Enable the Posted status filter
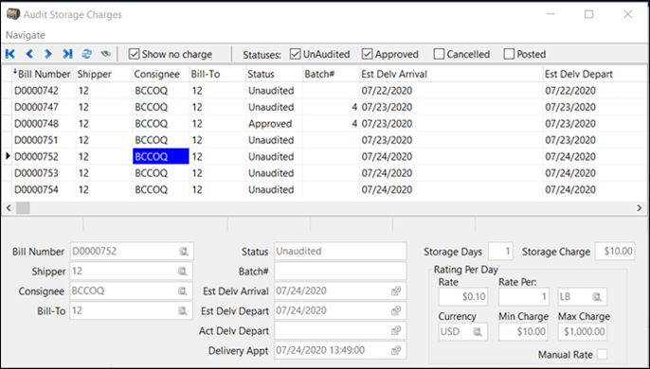The height and width of the screenshot is (369, 650). [x=509, y=54]
